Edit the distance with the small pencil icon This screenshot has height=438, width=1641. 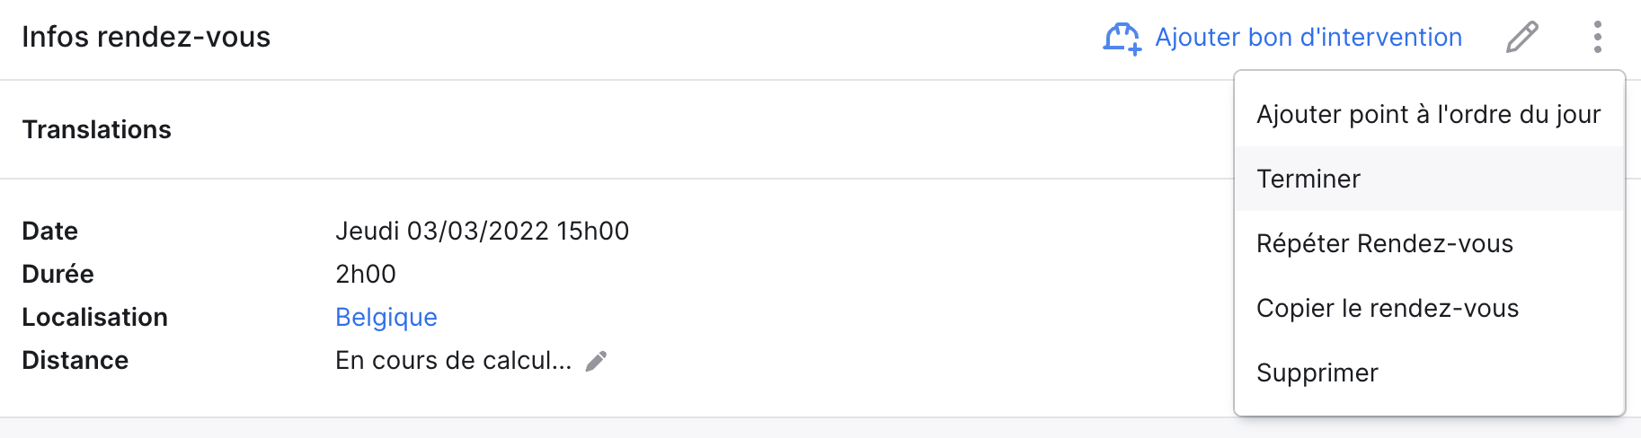pos(596,361)
